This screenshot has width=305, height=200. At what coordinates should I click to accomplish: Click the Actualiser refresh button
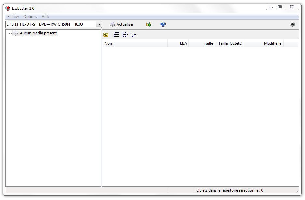tap(122, 24)
